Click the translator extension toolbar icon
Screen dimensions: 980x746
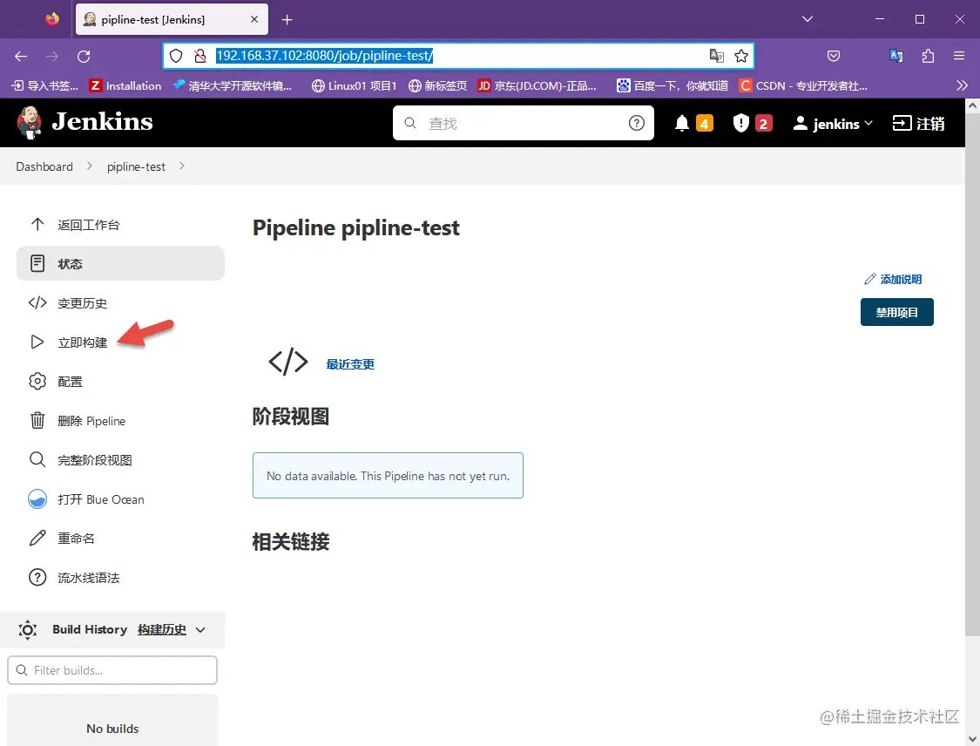[896, 56]
